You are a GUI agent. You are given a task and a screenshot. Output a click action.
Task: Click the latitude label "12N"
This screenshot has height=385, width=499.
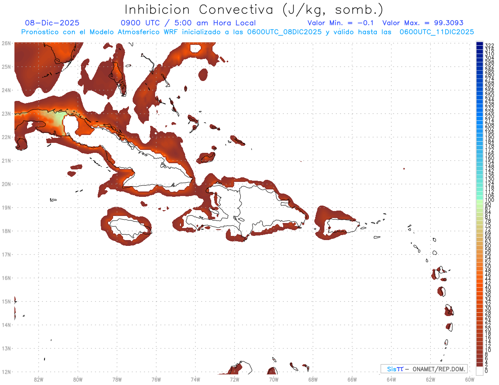click(6, 372)
